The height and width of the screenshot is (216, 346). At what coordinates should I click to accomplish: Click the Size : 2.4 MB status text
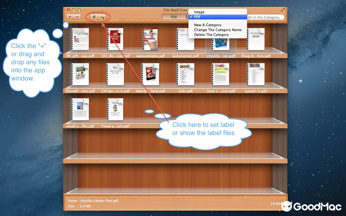79,206
